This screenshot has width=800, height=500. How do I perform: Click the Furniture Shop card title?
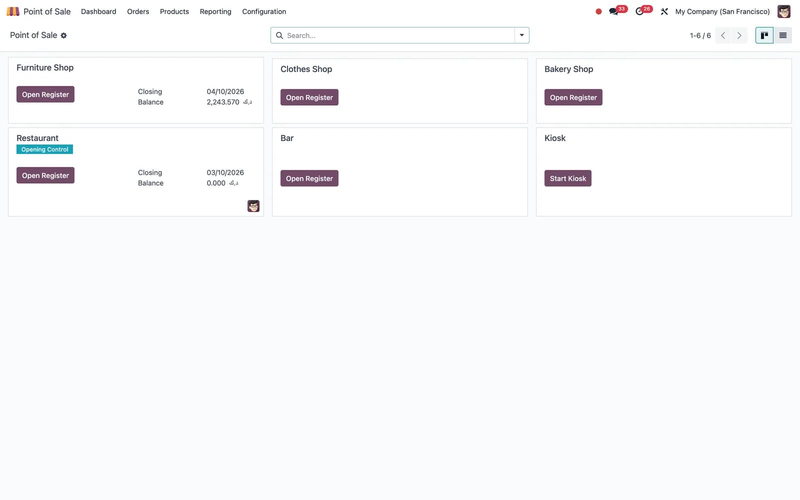point(45,67)
